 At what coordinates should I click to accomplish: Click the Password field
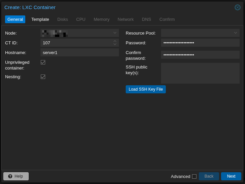pyautogui.click(x=200, y=43)
